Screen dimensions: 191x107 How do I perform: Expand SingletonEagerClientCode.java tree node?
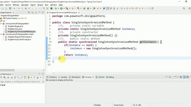pos(3,37)
